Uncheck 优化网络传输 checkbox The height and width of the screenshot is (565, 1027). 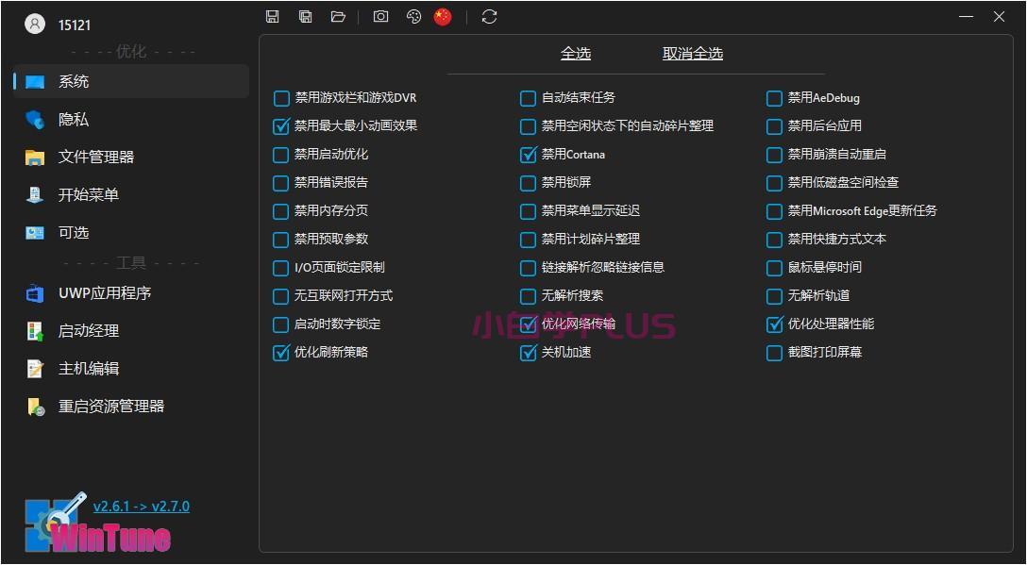pyautogui.click(x=528, y=324)
